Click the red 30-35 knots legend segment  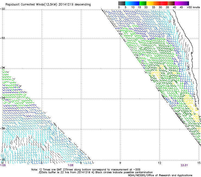pyautogui.click(x=164, y=3)
